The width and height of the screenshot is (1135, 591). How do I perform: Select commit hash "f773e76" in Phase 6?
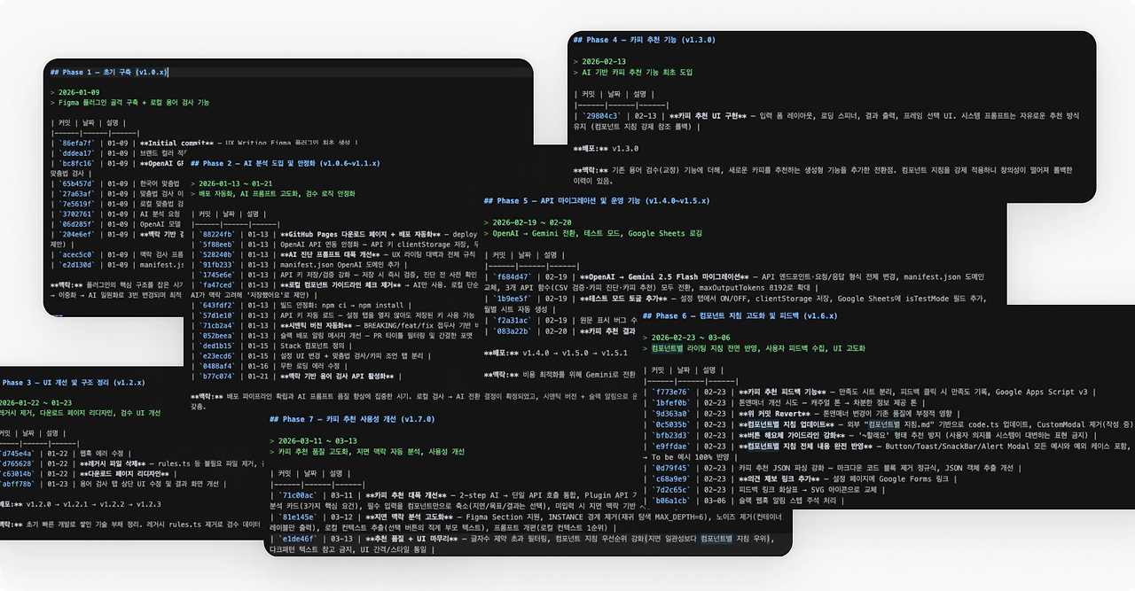point(670,392)
